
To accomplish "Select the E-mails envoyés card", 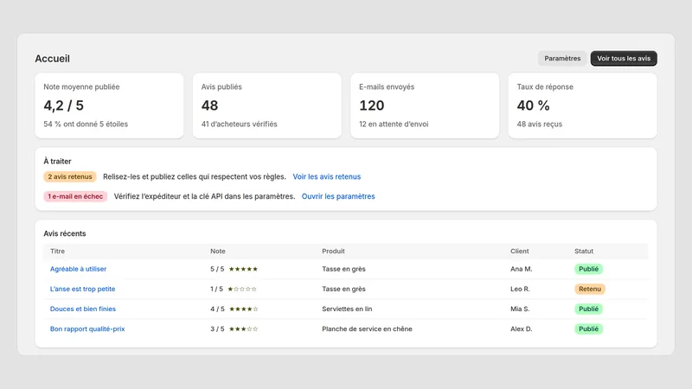I will (425, 105).
